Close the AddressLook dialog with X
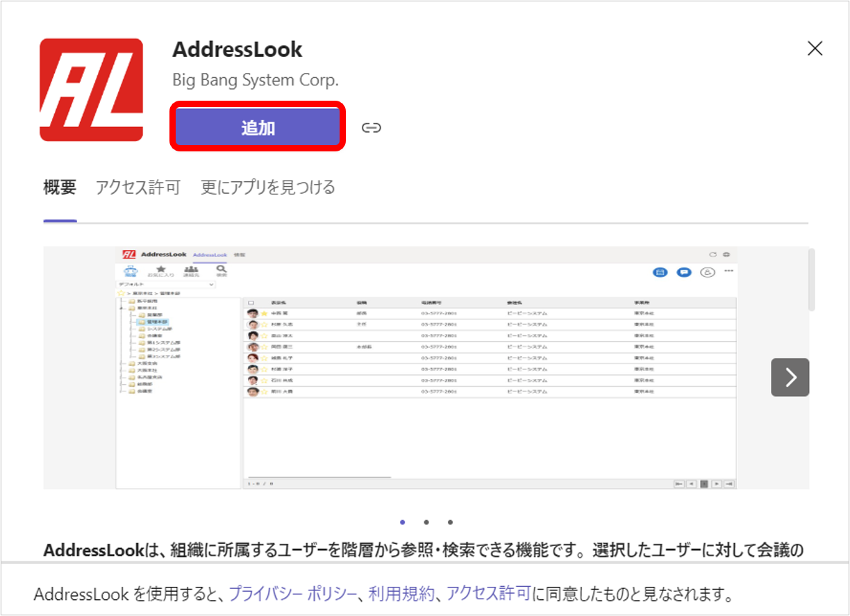The height and width of the screenshot is (616, 850). [815, 49]
